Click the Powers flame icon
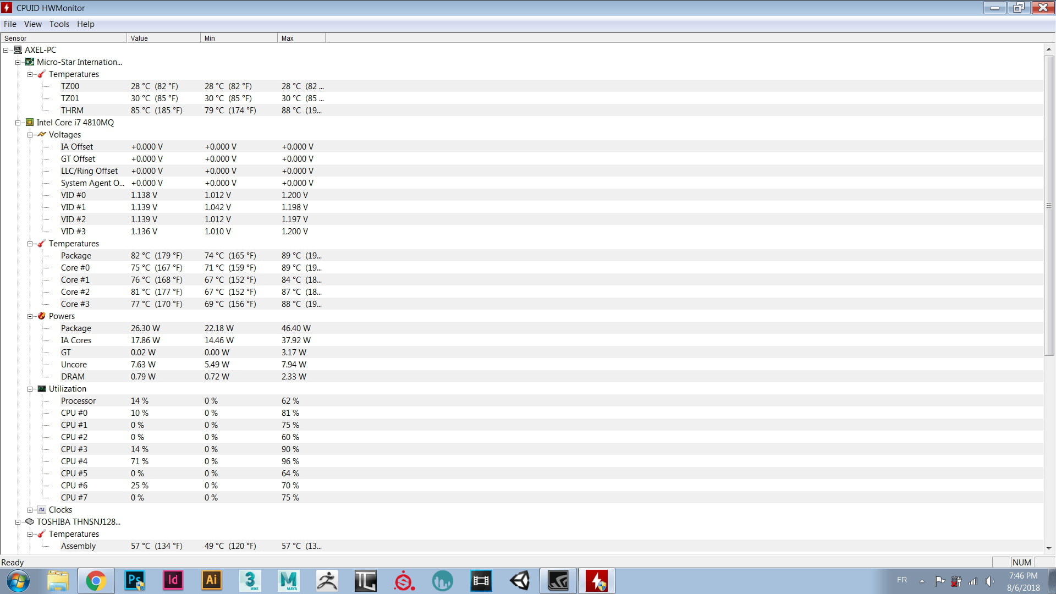 pos(42,316)
